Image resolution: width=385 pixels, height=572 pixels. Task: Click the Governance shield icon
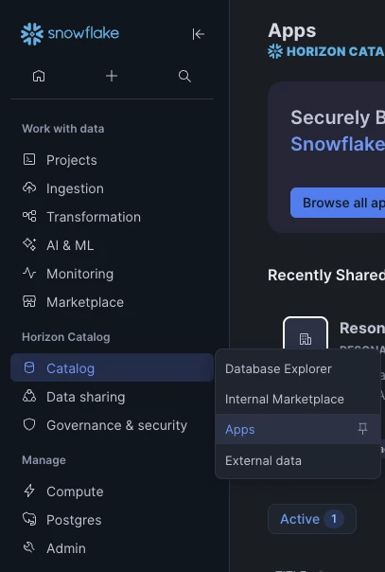29,424
